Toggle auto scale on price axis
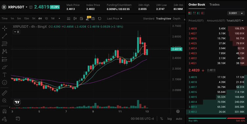 click(x=179, y=119)
